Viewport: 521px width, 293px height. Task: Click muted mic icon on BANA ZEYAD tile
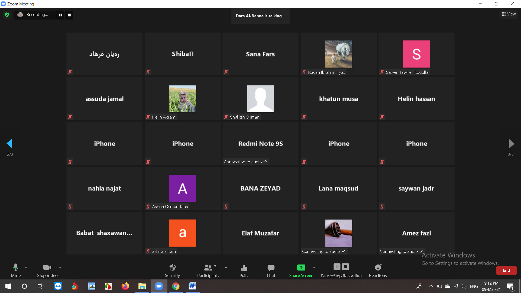pos(226,206)
